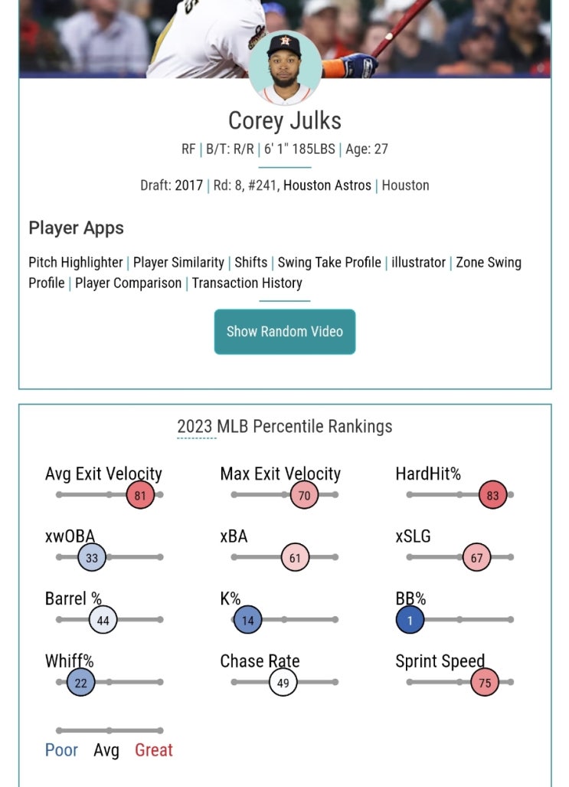Open the illustrator app link
This screenshot has width=569, height=787.
click(418, 263)
